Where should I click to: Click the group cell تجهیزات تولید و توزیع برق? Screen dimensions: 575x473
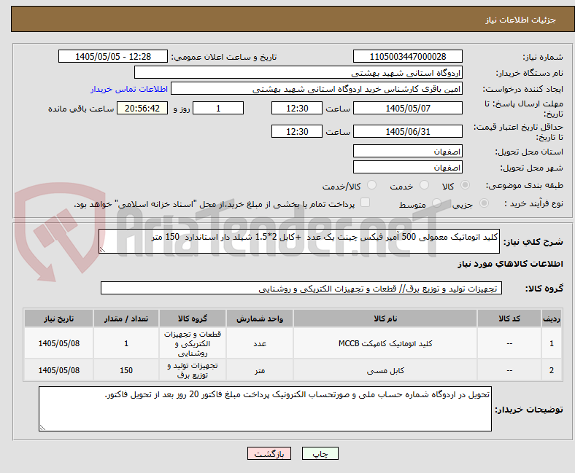click(193, 370)
